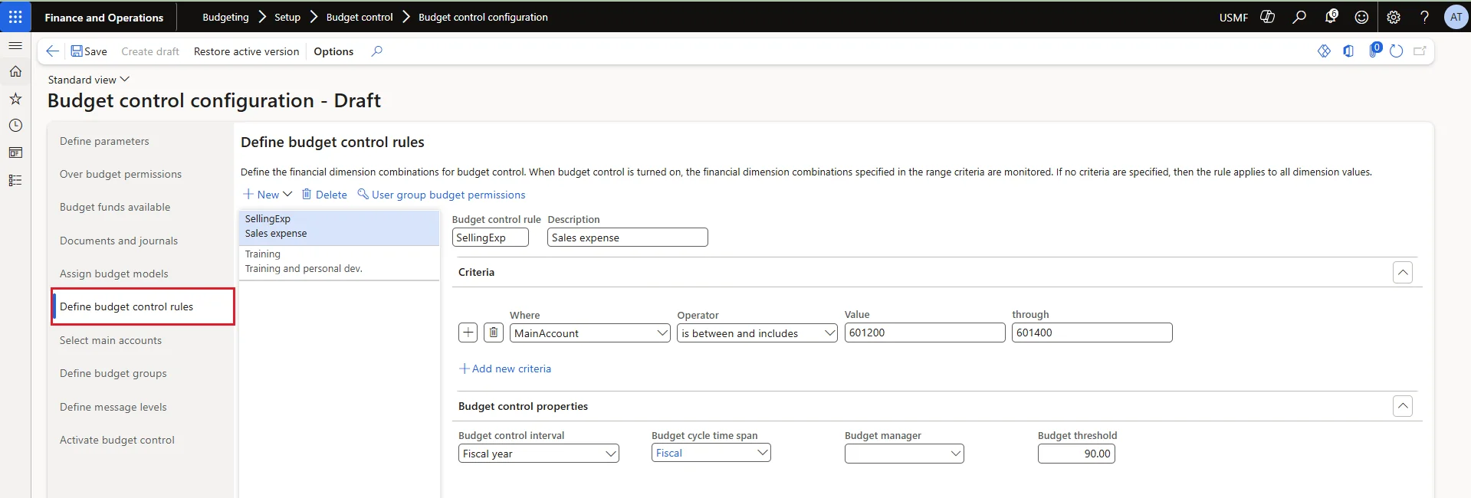The height and width of the screenshot is (498, 1471).
Task: Select Budget funds available menu item
Action: [115, 207]
